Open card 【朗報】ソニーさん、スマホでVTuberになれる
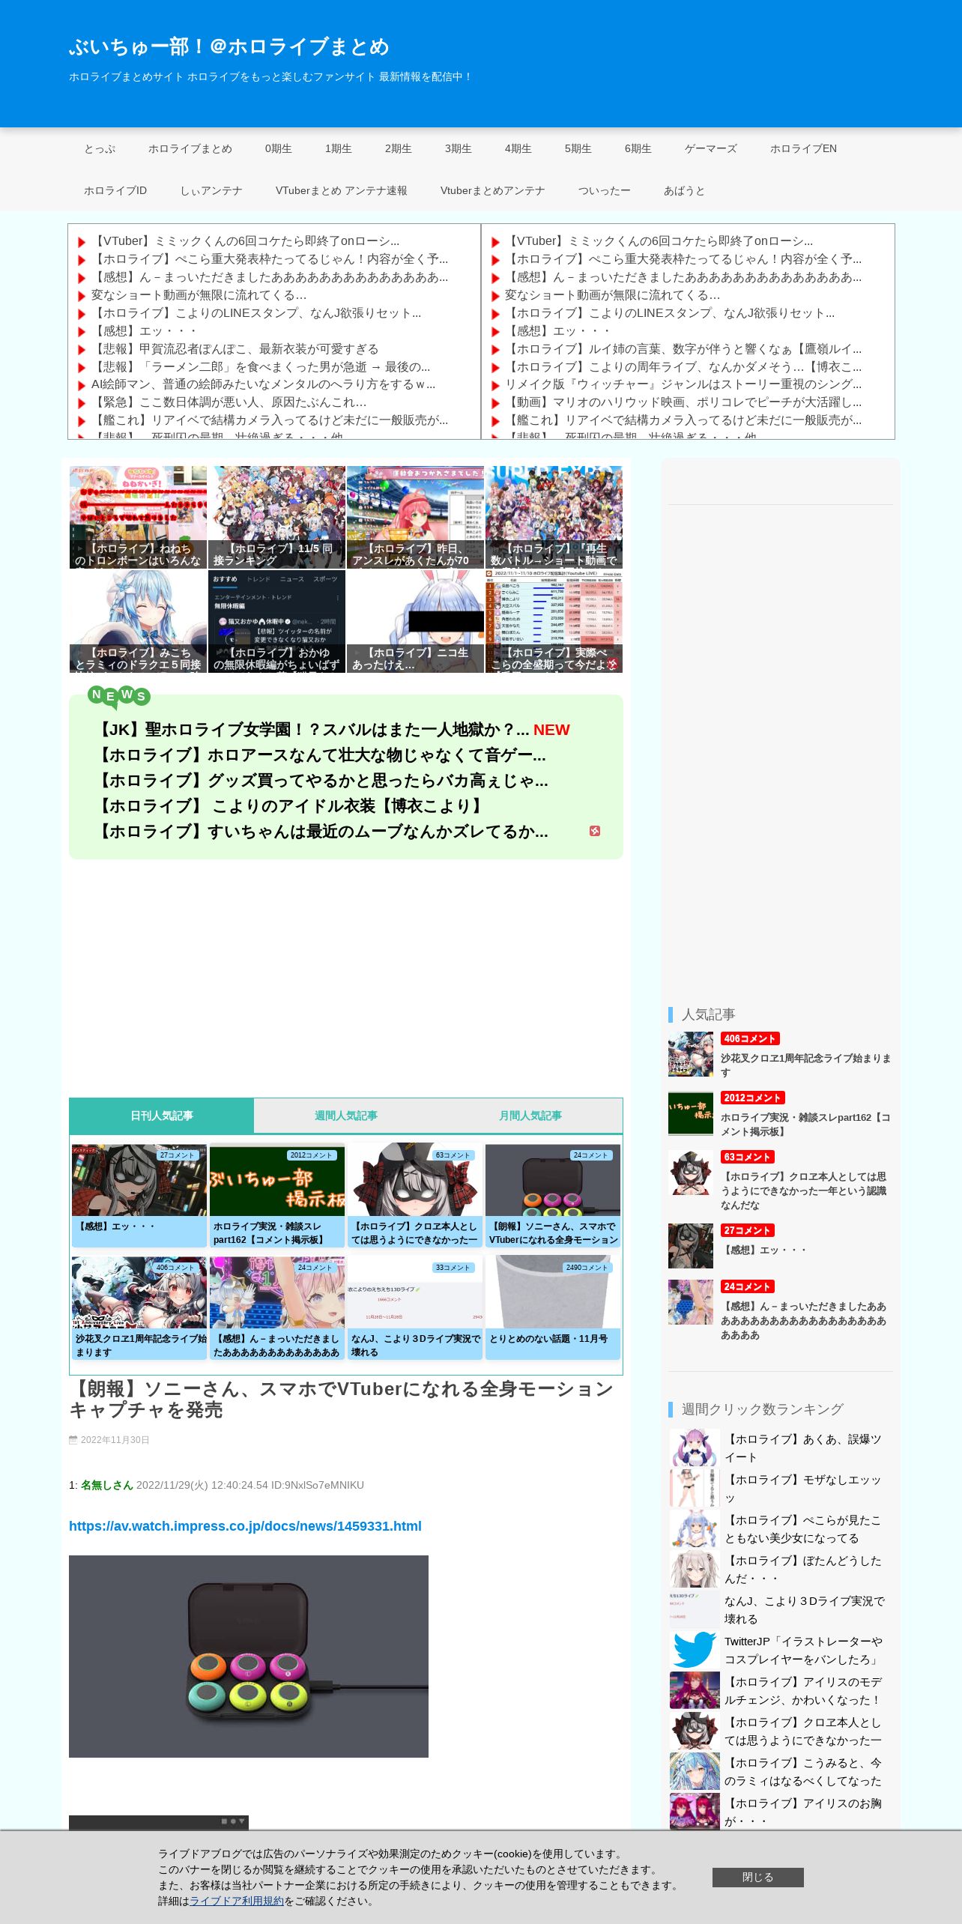This screenshot has width=962, height=1924. (x=553, y=1195)
